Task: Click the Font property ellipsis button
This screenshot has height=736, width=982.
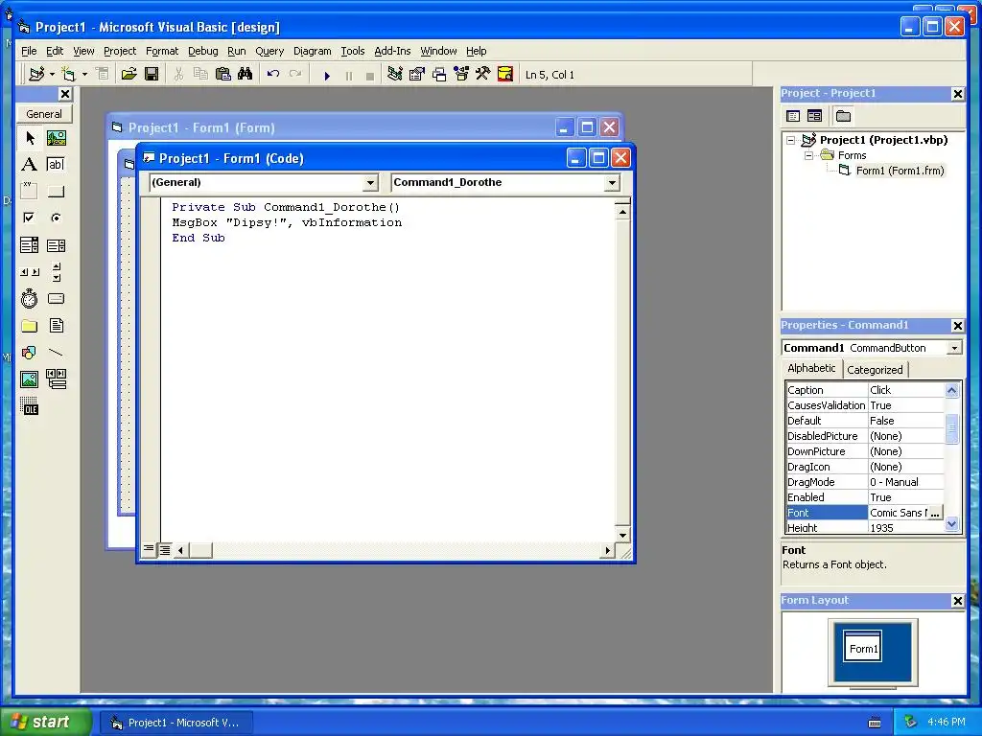Action: tap(935, 513)
